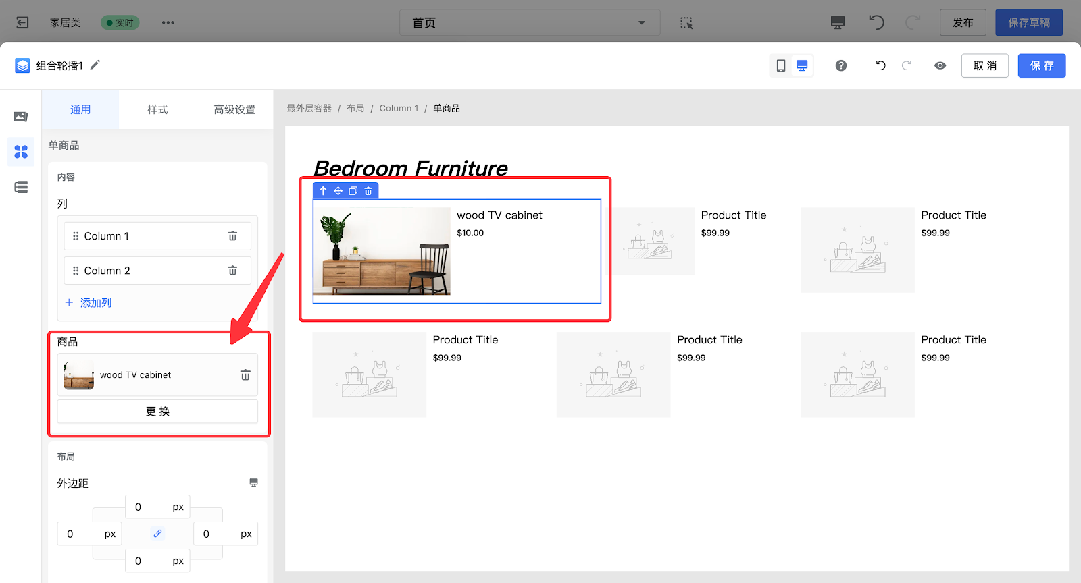Click 添加列 to add a column
Screen dimensions: 1081x583
point(89,303)
